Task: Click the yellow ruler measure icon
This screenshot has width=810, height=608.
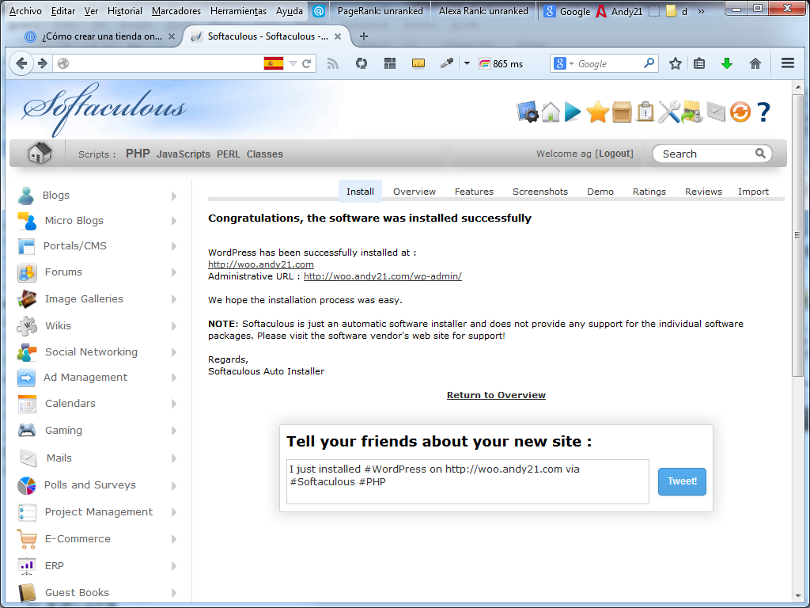Action: pos(418,63)
